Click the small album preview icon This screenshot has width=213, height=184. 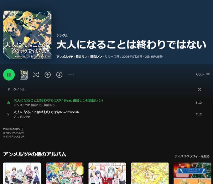click(x=24, y=75)
